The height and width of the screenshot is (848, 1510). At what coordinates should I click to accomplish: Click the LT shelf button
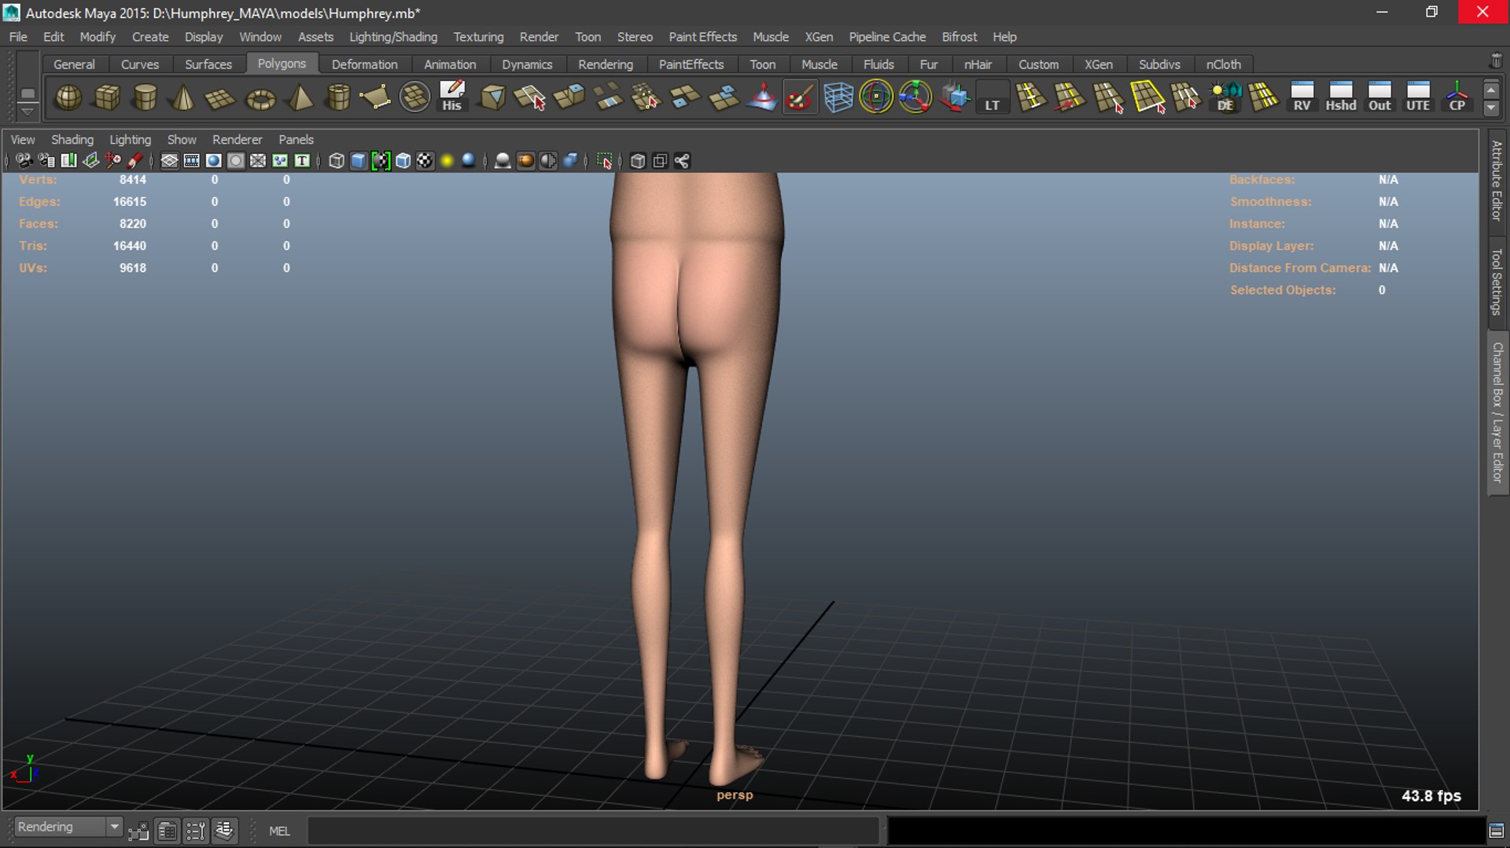pos(993,97)
